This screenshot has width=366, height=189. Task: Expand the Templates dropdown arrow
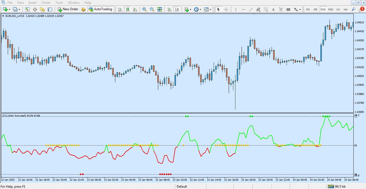[x=210, y=9]
